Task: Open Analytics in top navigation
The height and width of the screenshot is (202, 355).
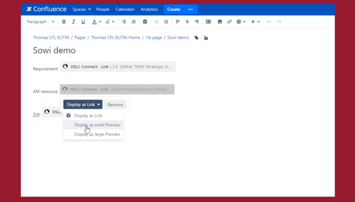Action: [x=149, y=9]
